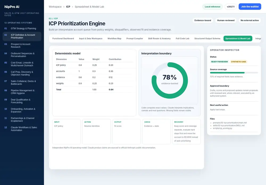Click the evidence dimension row

coord(94,77)
